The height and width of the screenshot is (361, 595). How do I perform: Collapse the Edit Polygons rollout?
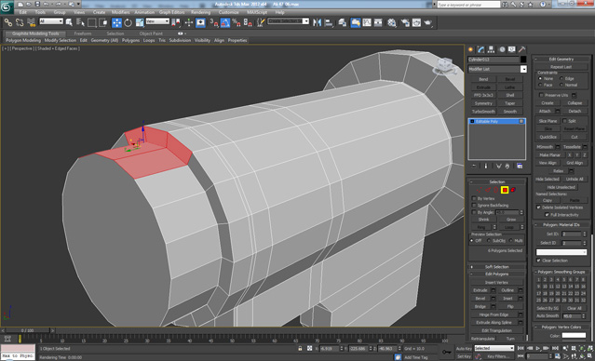[496, 274]
